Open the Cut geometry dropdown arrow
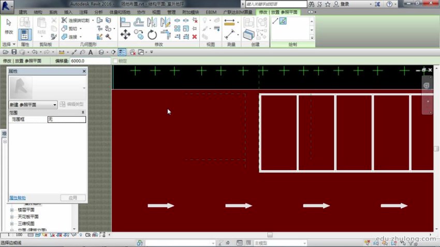 tap(81, 28)
